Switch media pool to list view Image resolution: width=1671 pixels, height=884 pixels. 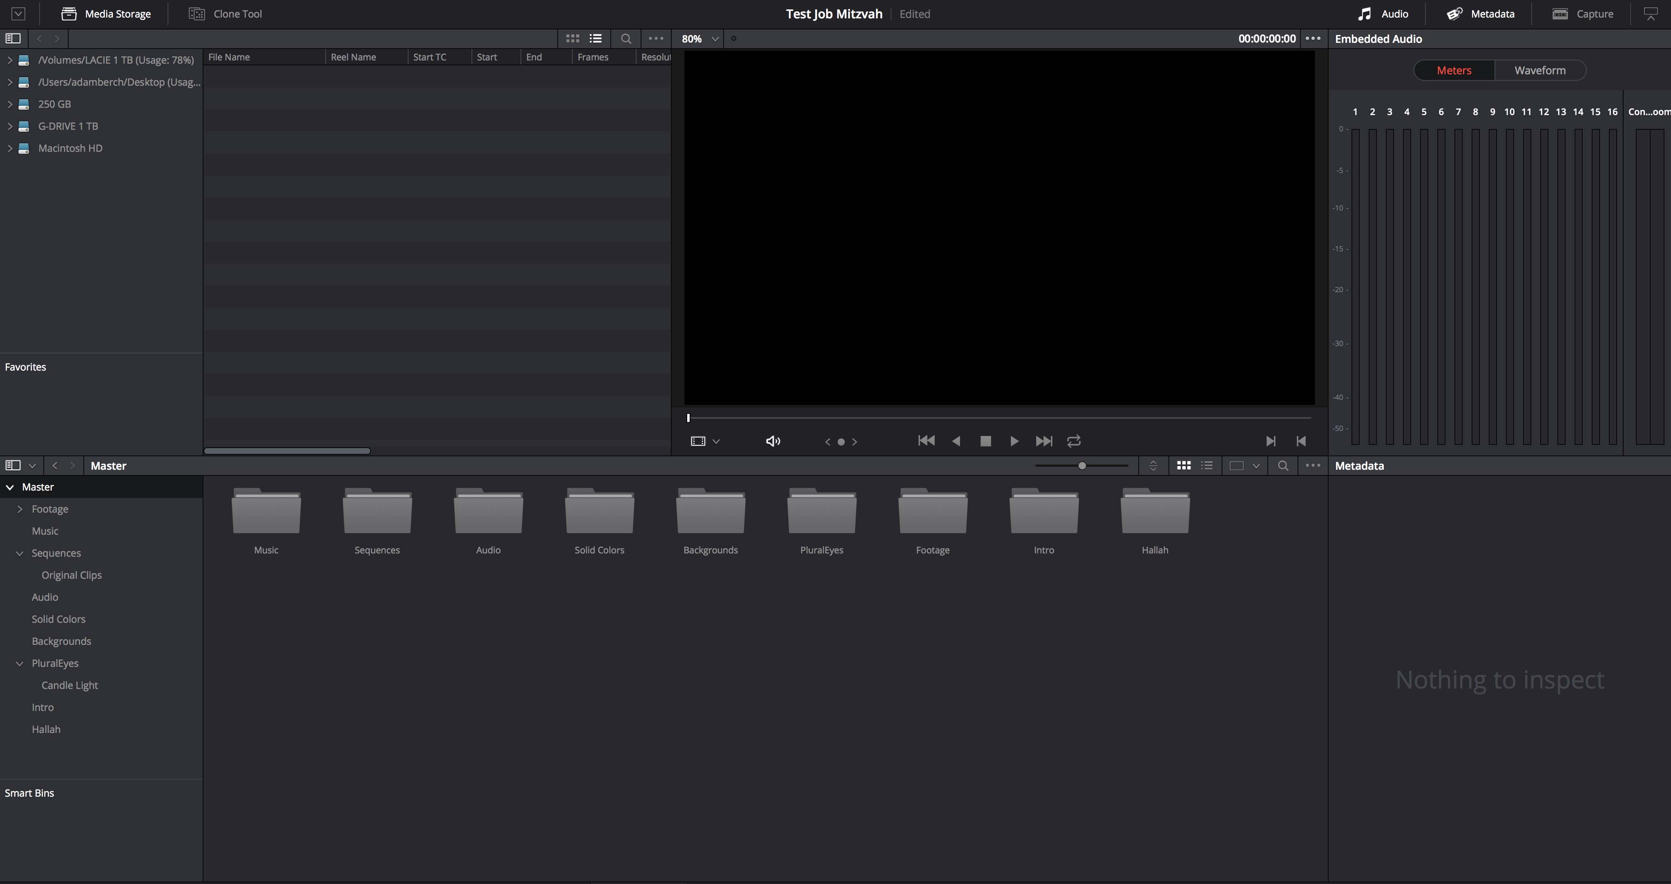click(1207, 465)
